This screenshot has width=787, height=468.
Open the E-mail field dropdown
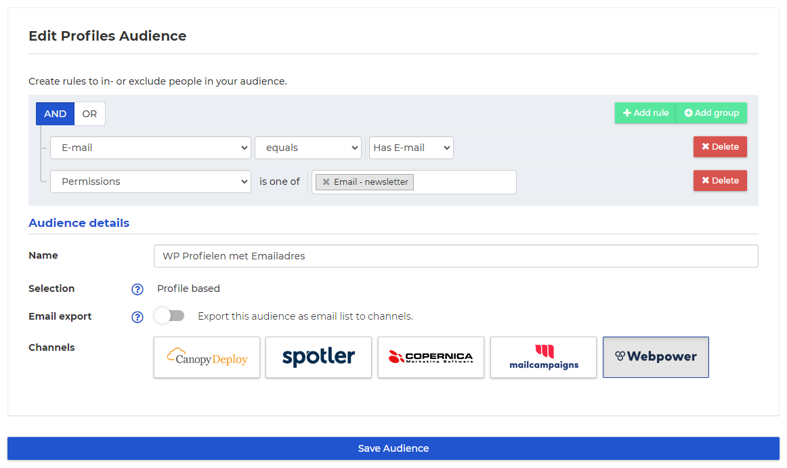[150, 148]
